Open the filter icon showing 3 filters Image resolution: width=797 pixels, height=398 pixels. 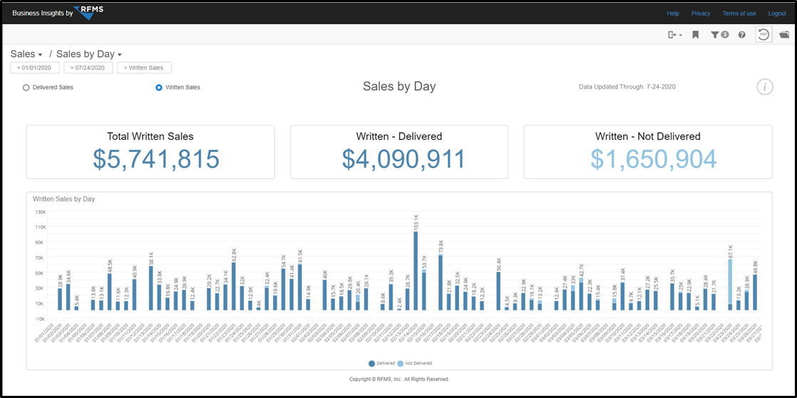pyautogui.click(x=719, y=34)
